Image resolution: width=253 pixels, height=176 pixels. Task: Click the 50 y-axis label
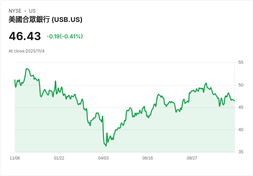[241, 85]
